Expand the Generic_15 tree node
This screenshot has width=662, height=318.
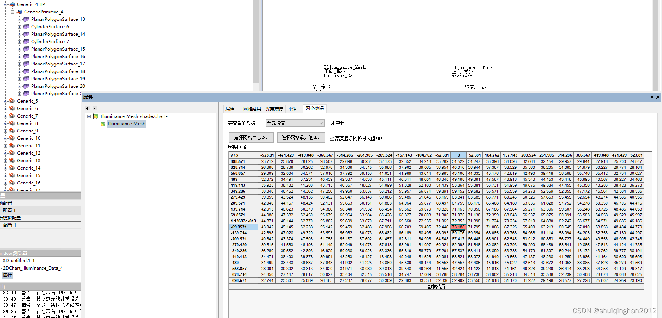point(6,176)
